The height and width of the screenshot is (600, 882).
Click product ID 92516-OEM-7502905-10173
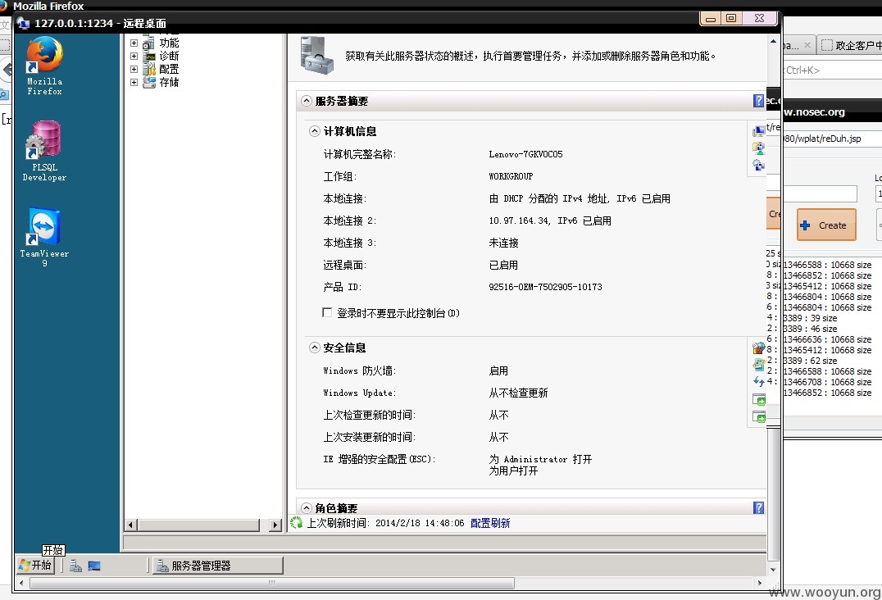tap(545, 287)
